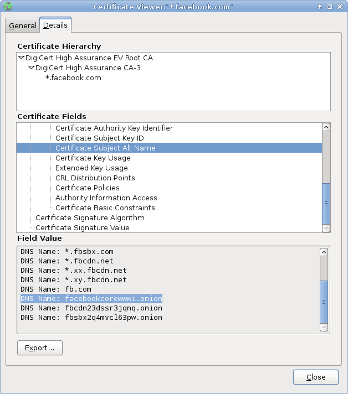Viewport: 348px width, 394px height.
Task: Select Certificate Policies field
Action: pos(88,188)
